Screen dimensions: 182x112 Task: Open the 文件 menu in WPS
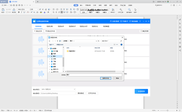(5, 5)
